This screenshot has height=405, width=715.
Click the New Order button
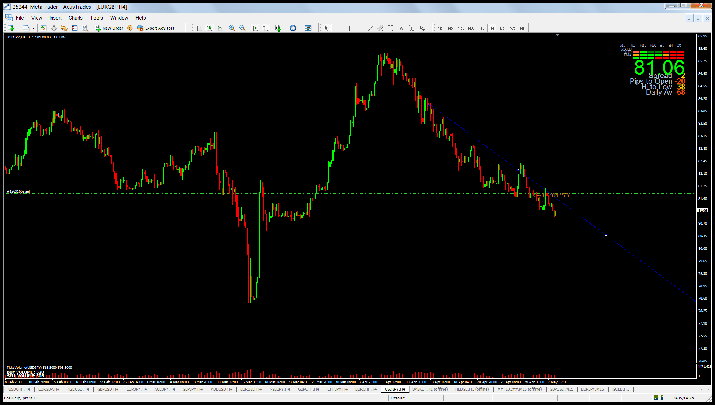tap(109, 28)
